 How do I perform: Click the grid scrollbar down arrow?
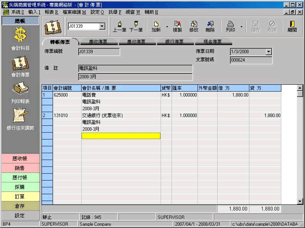[300, 201]
